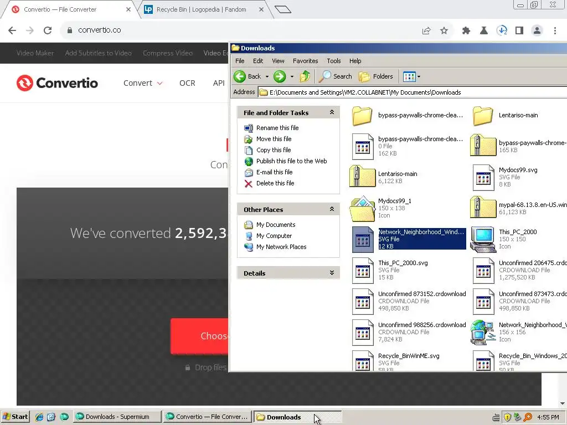Open Compress Video link
This screenshot has width=567, height=425.
coord(168,53)
